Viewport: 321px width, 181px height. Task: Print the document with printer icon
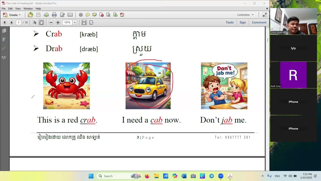tap(54, 15)
